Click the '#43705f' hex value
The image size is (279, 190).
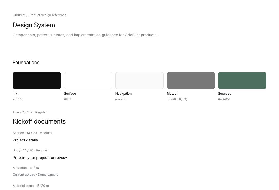coord(224,99)
